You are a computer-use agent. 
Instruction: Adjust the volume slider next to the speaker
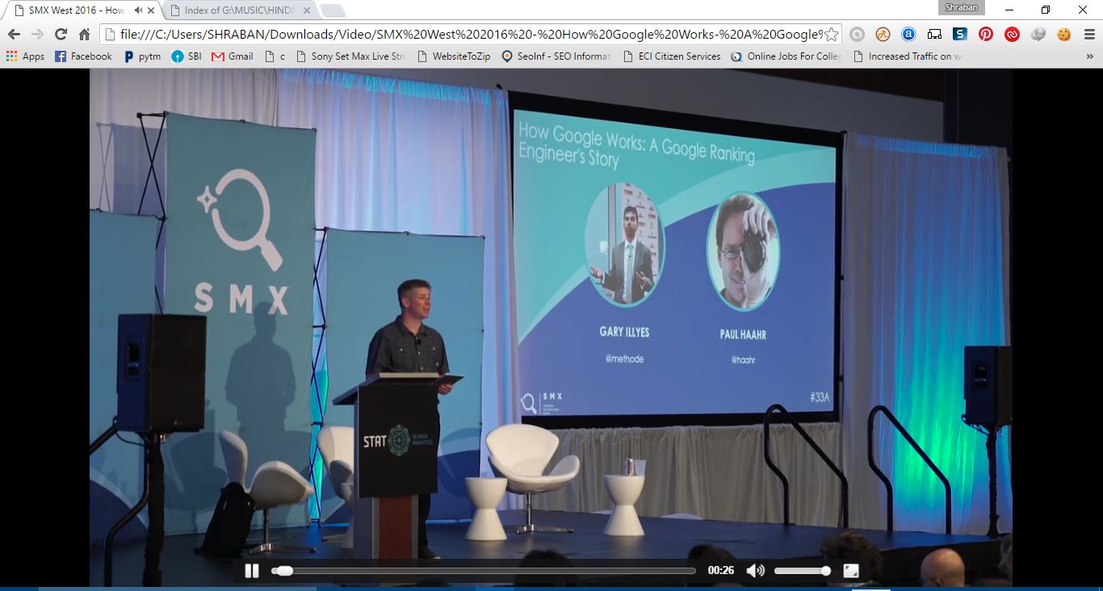pos(803,570)
